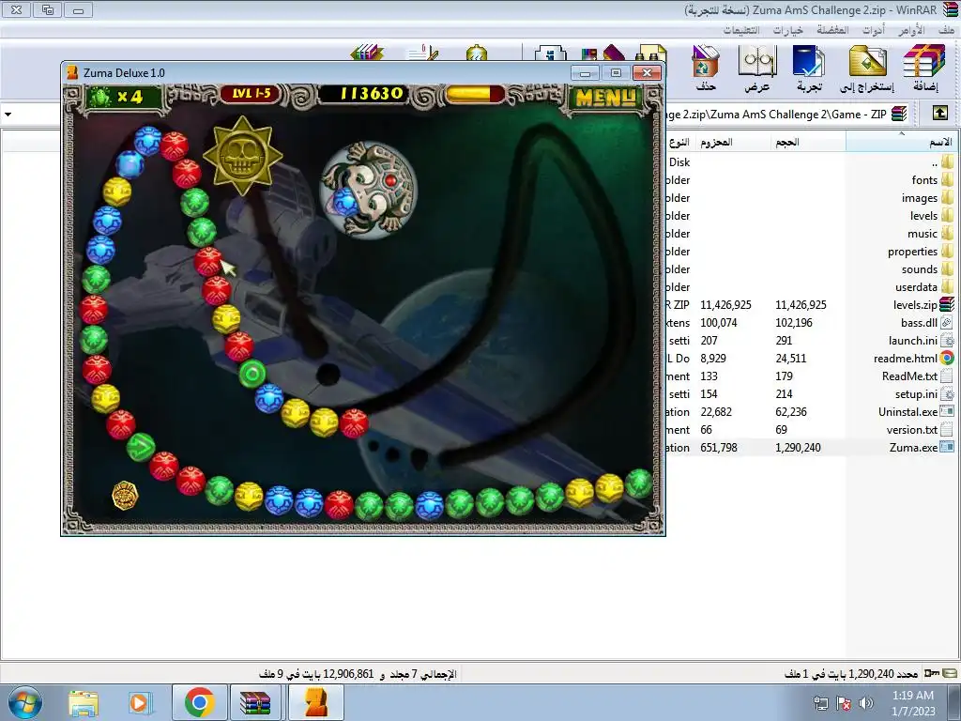Click the archive icon beside the path text
961x721 pixels.
click(x=898, y=114)
